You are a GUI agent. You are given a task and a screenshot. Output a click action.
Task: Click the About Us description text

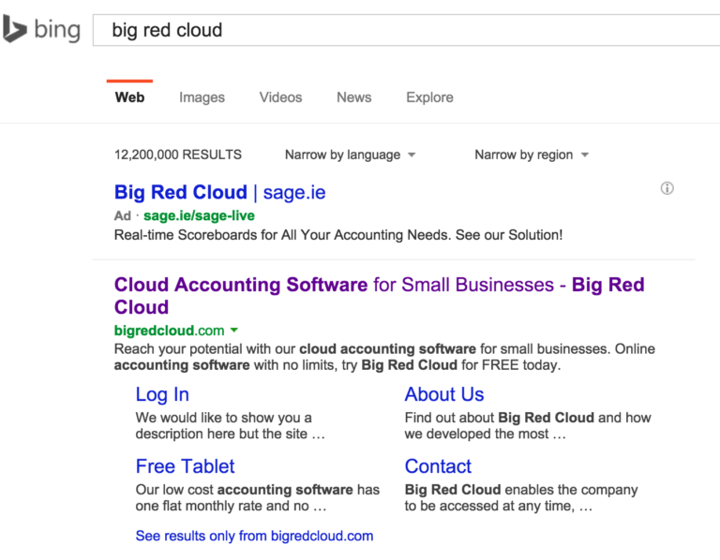tap(528, 425)
